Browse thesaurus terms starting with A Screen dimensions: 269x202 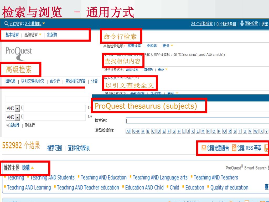coord(143,131)
